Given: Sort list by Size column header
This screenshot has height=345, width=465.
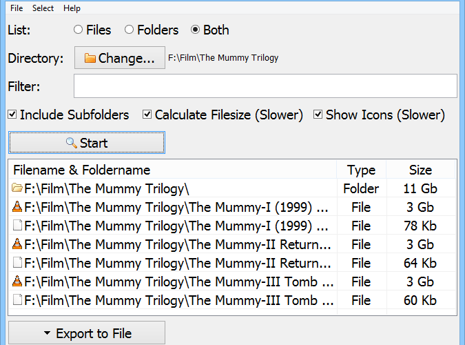Looking at the screenshot, I should pos(420,170).
